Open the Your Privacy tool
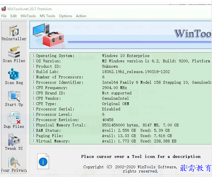 click(14, 164)
